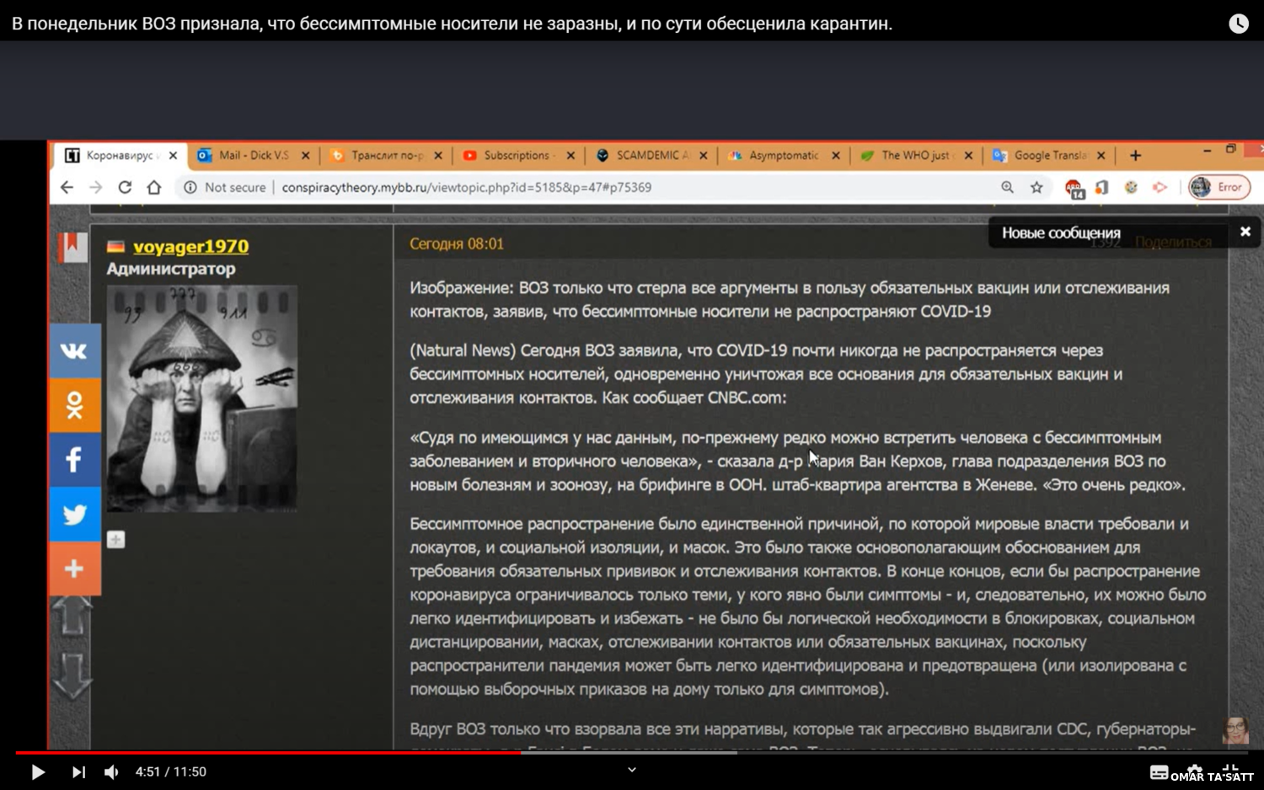1264x790 pixels.
Task: Open a new browser tab
Action: click(x=1135, y=155)
